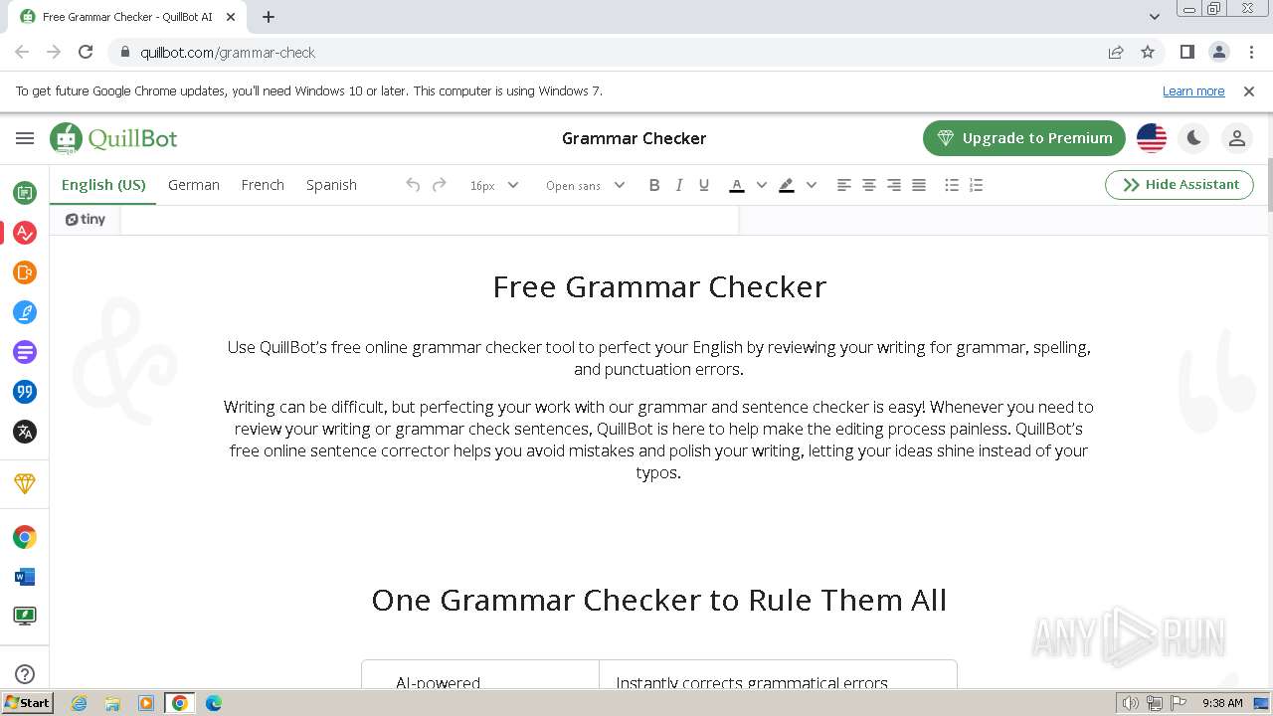Image resolution: width=1273 pixels, height=716 pixels.
Task: Open the Chrome extension sidebar icon
Action: pos(25,537)
